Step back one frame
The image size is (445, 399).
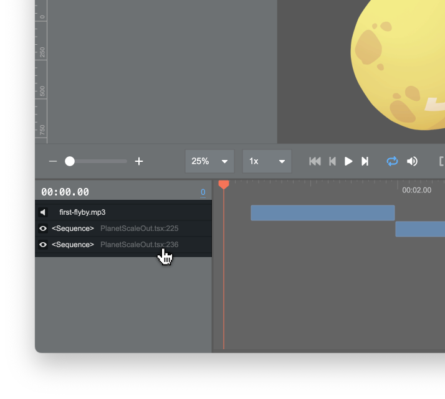332,161
